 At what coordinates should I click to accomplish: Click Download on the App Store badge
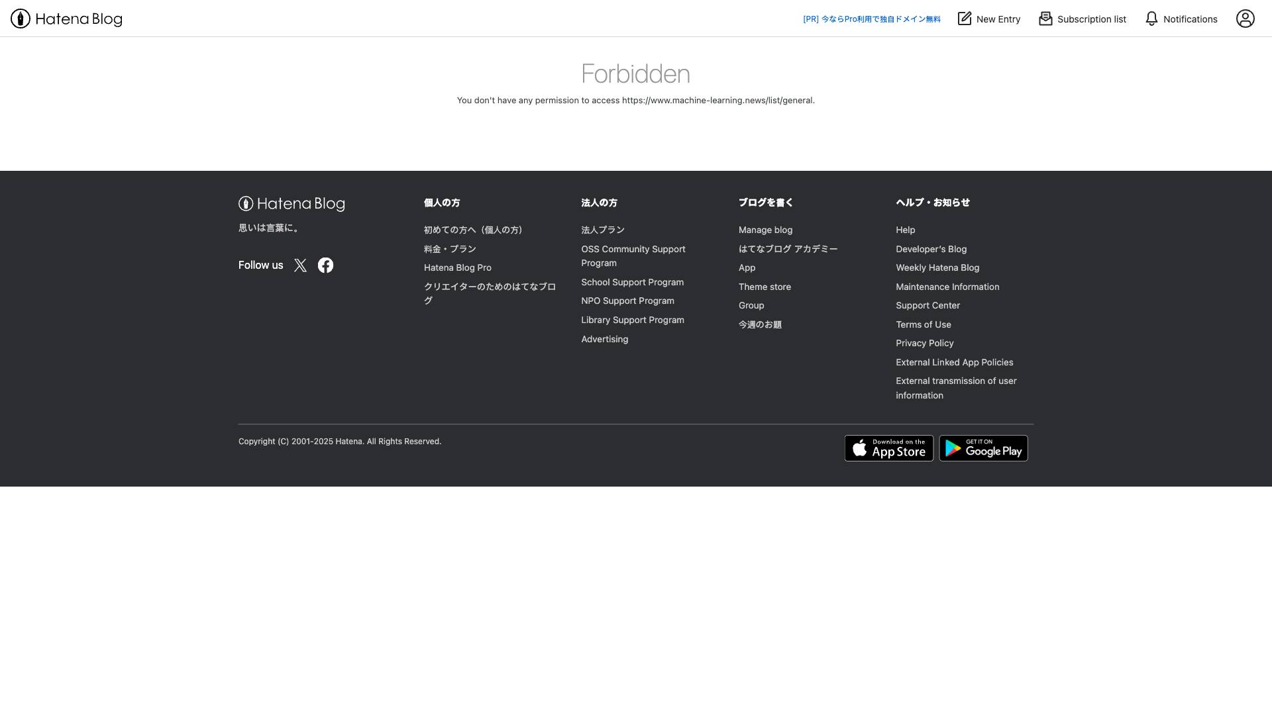(x=888, y=448)
